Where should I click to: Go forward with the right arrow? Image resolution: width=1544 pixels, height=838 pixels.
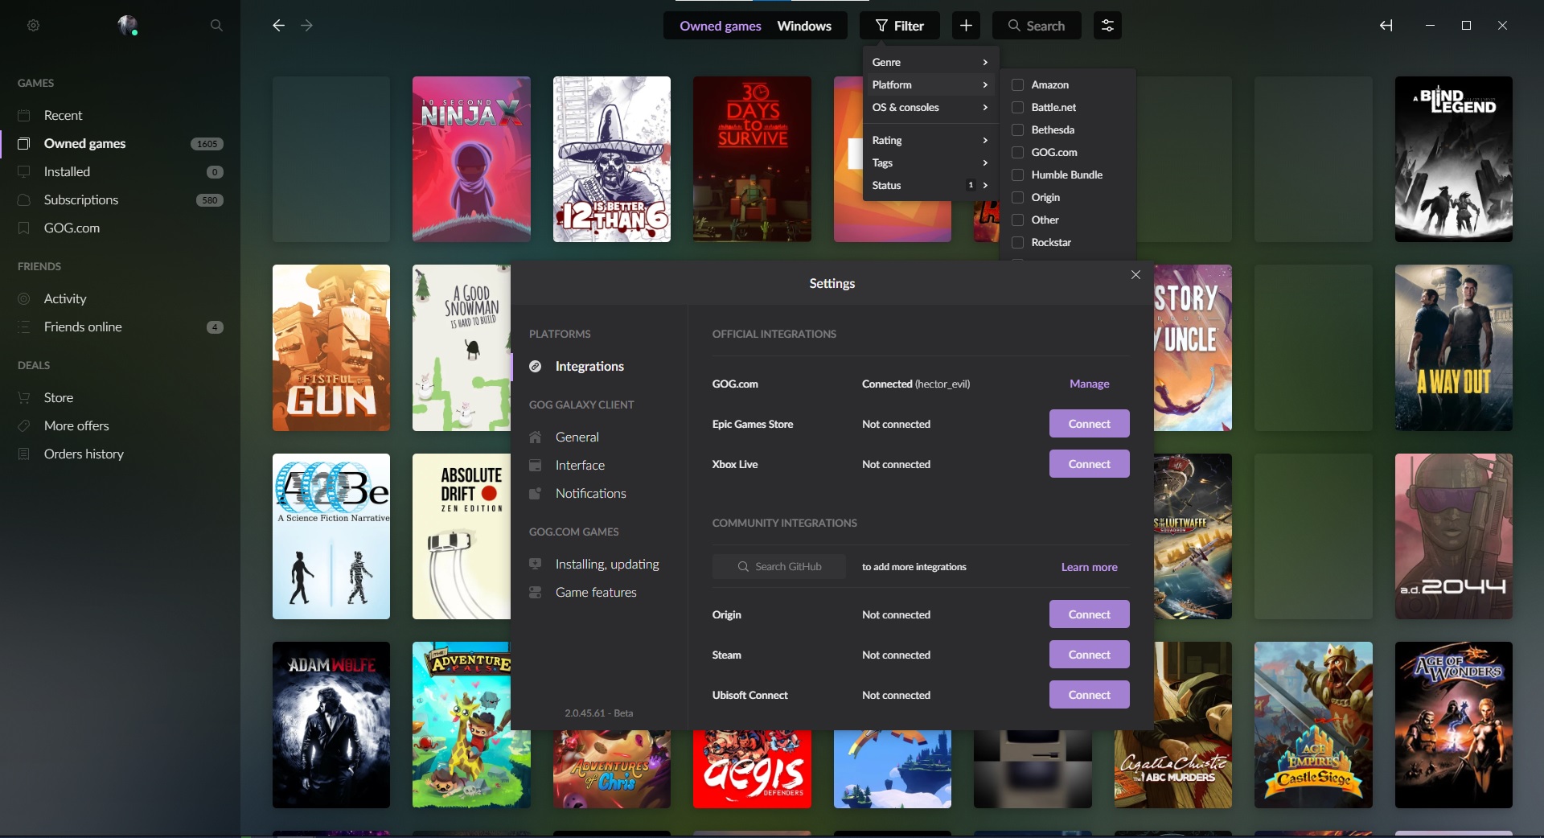point(306,26)
